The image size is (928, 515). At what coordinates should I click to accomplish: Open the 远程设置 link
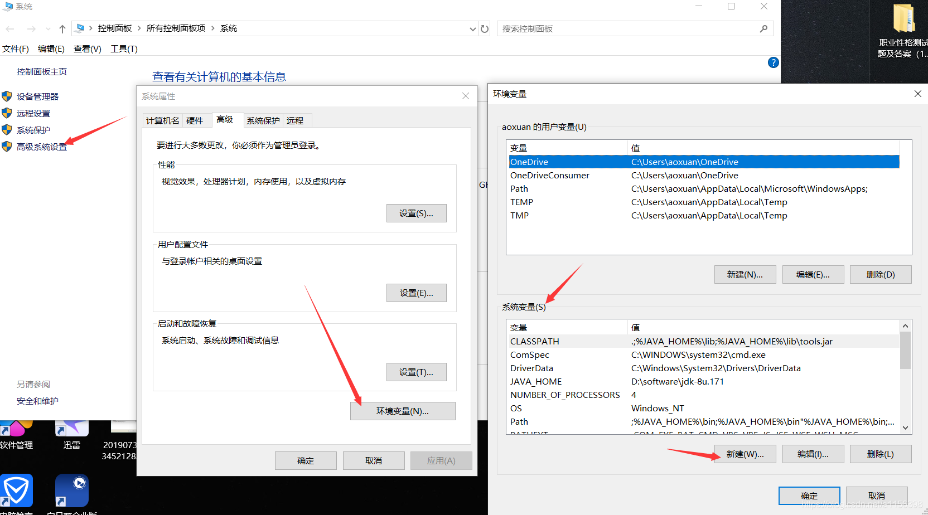[x=33, y=113]
